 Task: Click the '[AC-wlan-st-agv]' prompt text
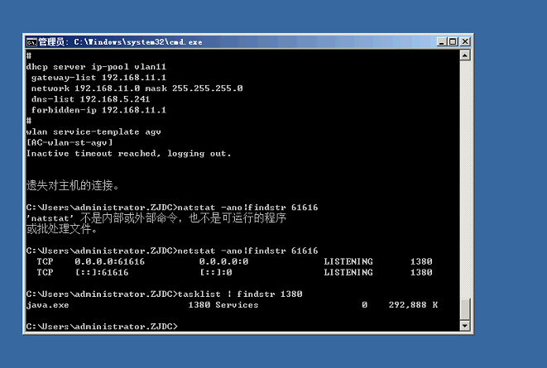70,142
